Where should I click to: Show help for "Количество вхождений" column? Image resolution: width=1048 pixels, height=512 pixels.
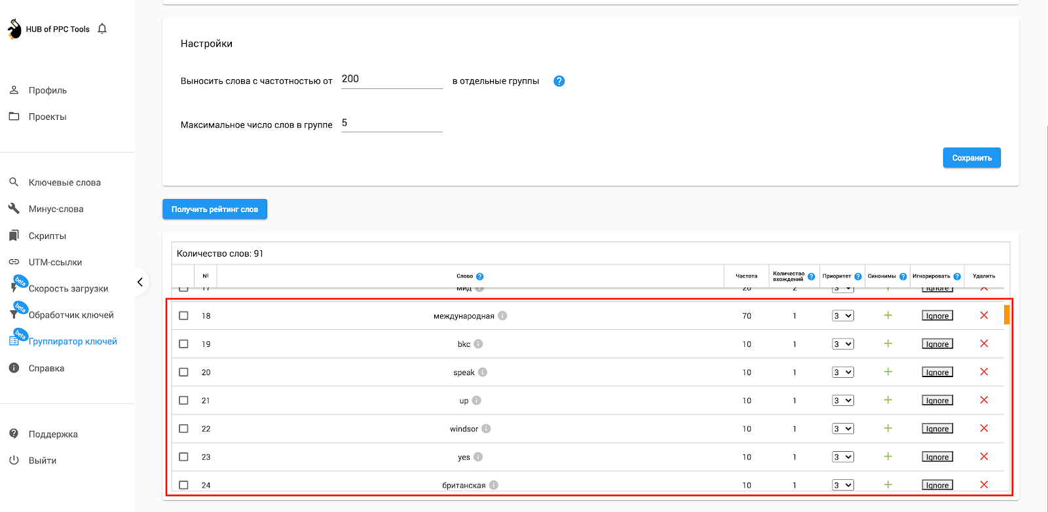pyautogui.click(x=812, y=276)
